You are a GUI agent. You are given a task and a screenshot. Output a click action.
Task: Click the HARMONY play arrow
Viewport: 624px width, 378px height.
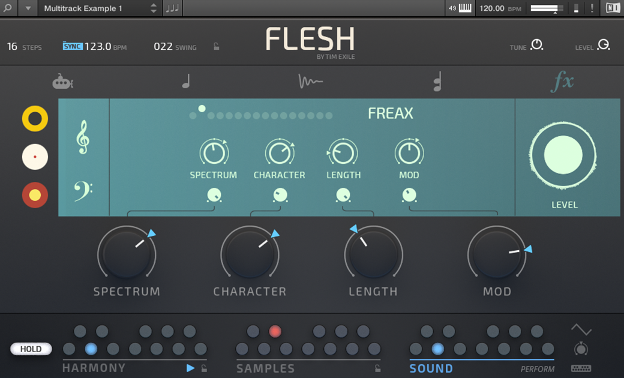click(x=191, y=368)
